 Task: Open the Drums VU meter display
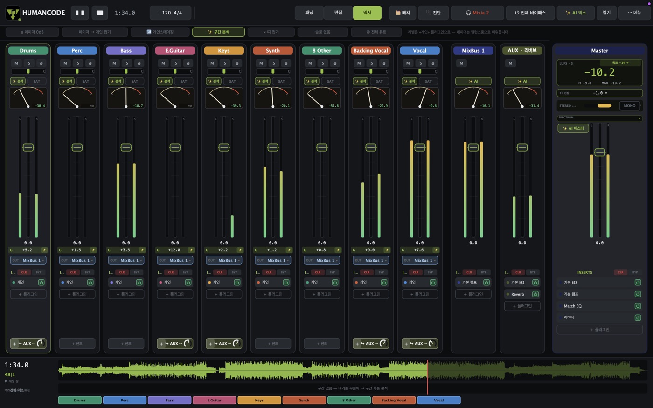point(28,97)
